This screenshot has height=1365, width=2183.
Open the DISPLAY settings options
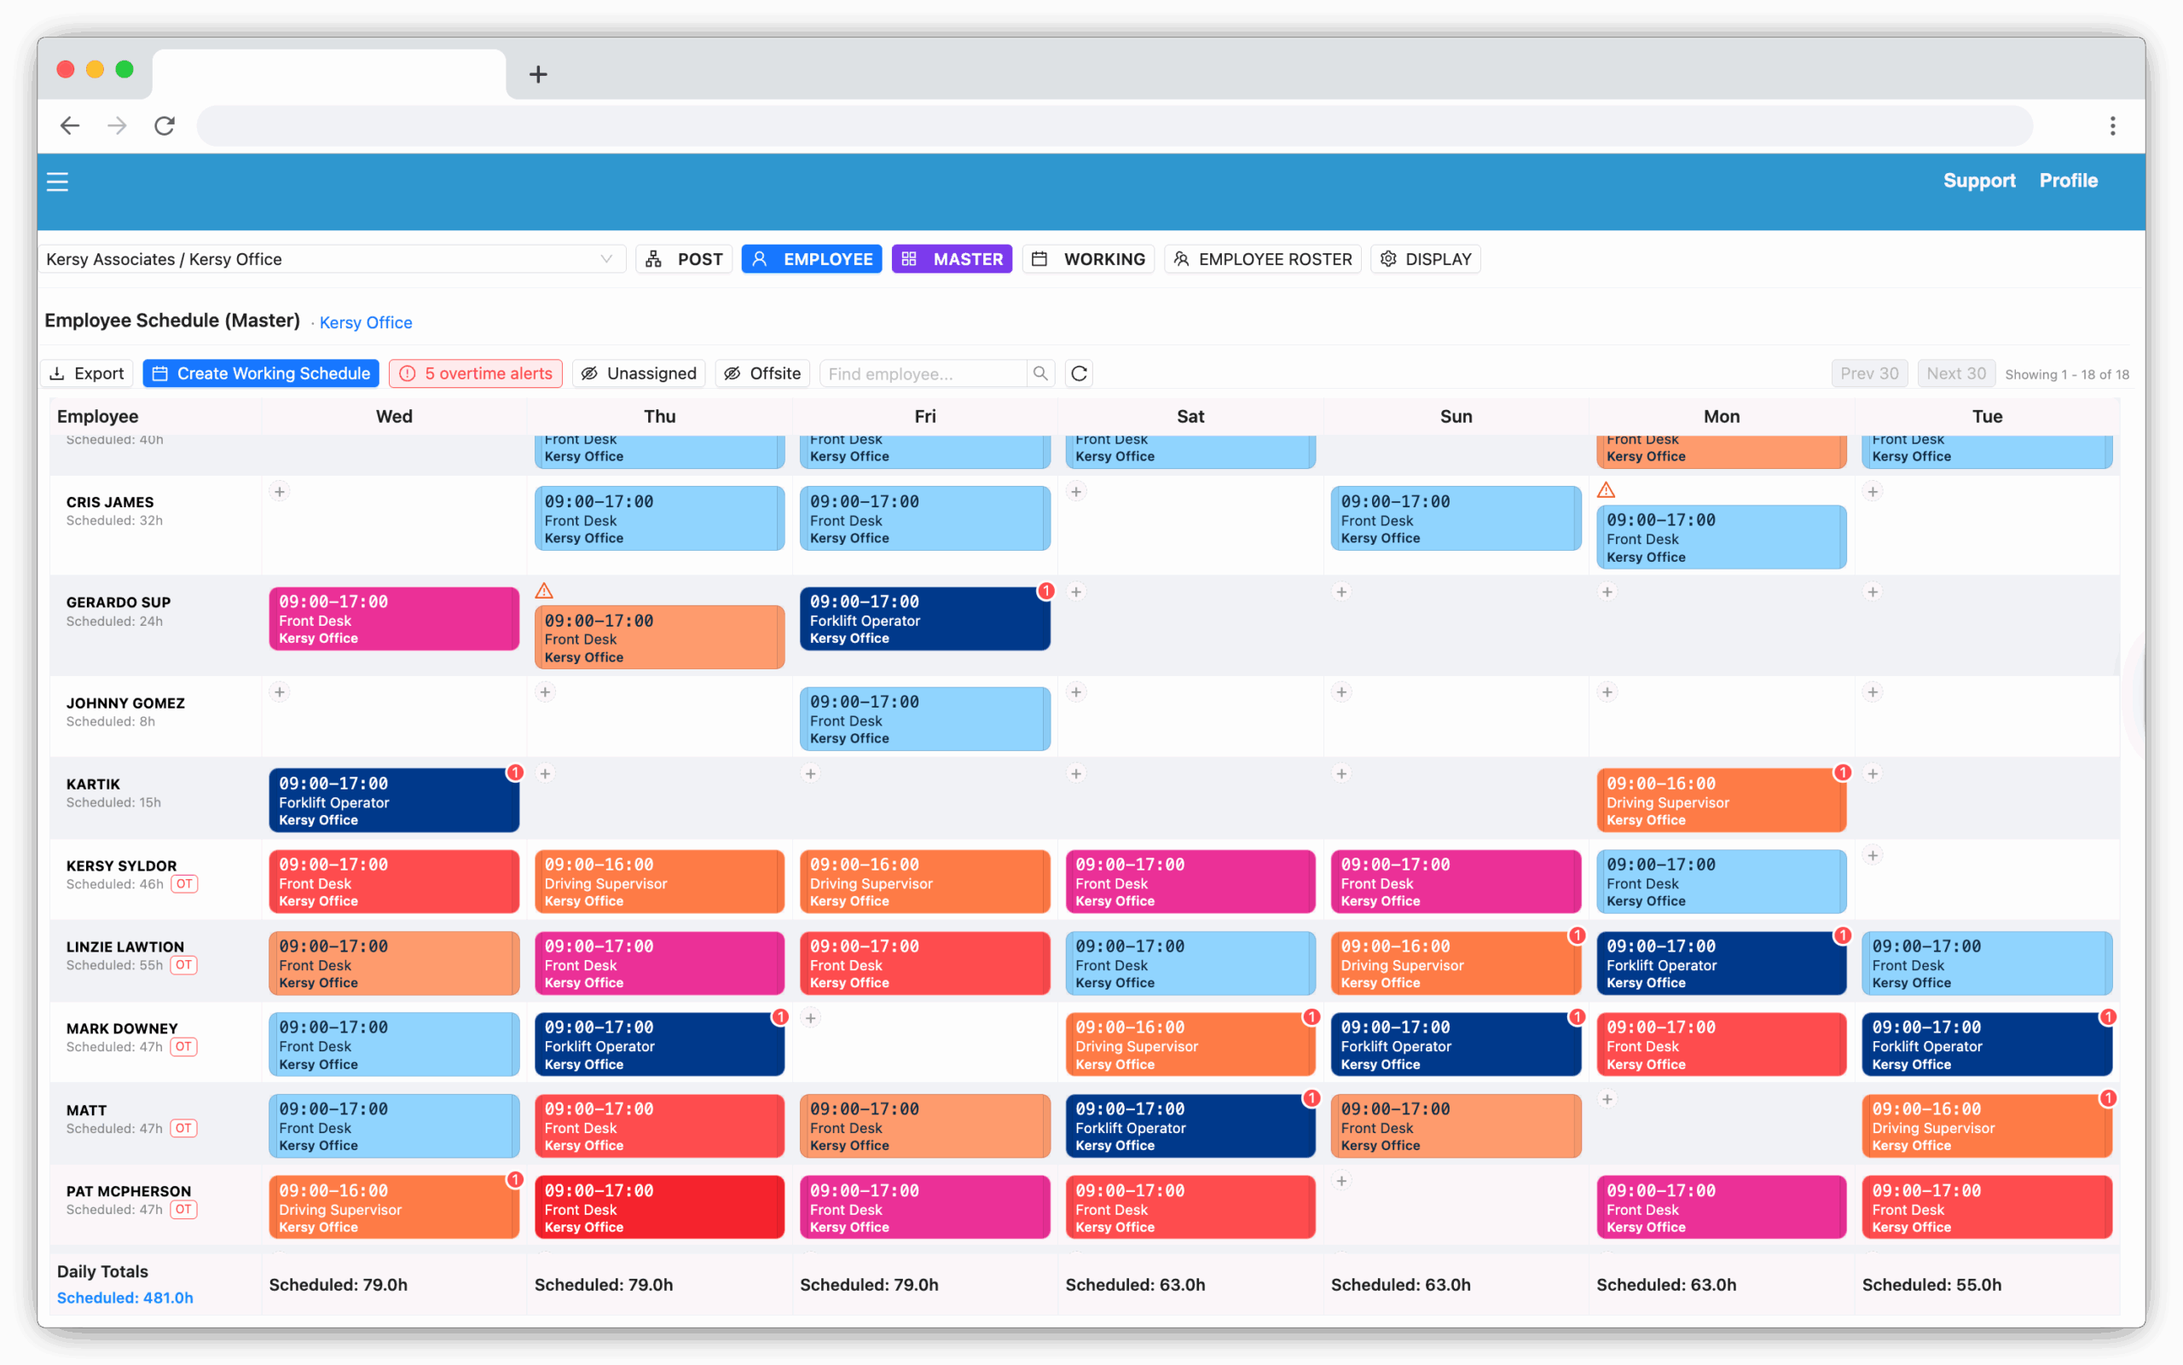click(x=1425, y=259)
